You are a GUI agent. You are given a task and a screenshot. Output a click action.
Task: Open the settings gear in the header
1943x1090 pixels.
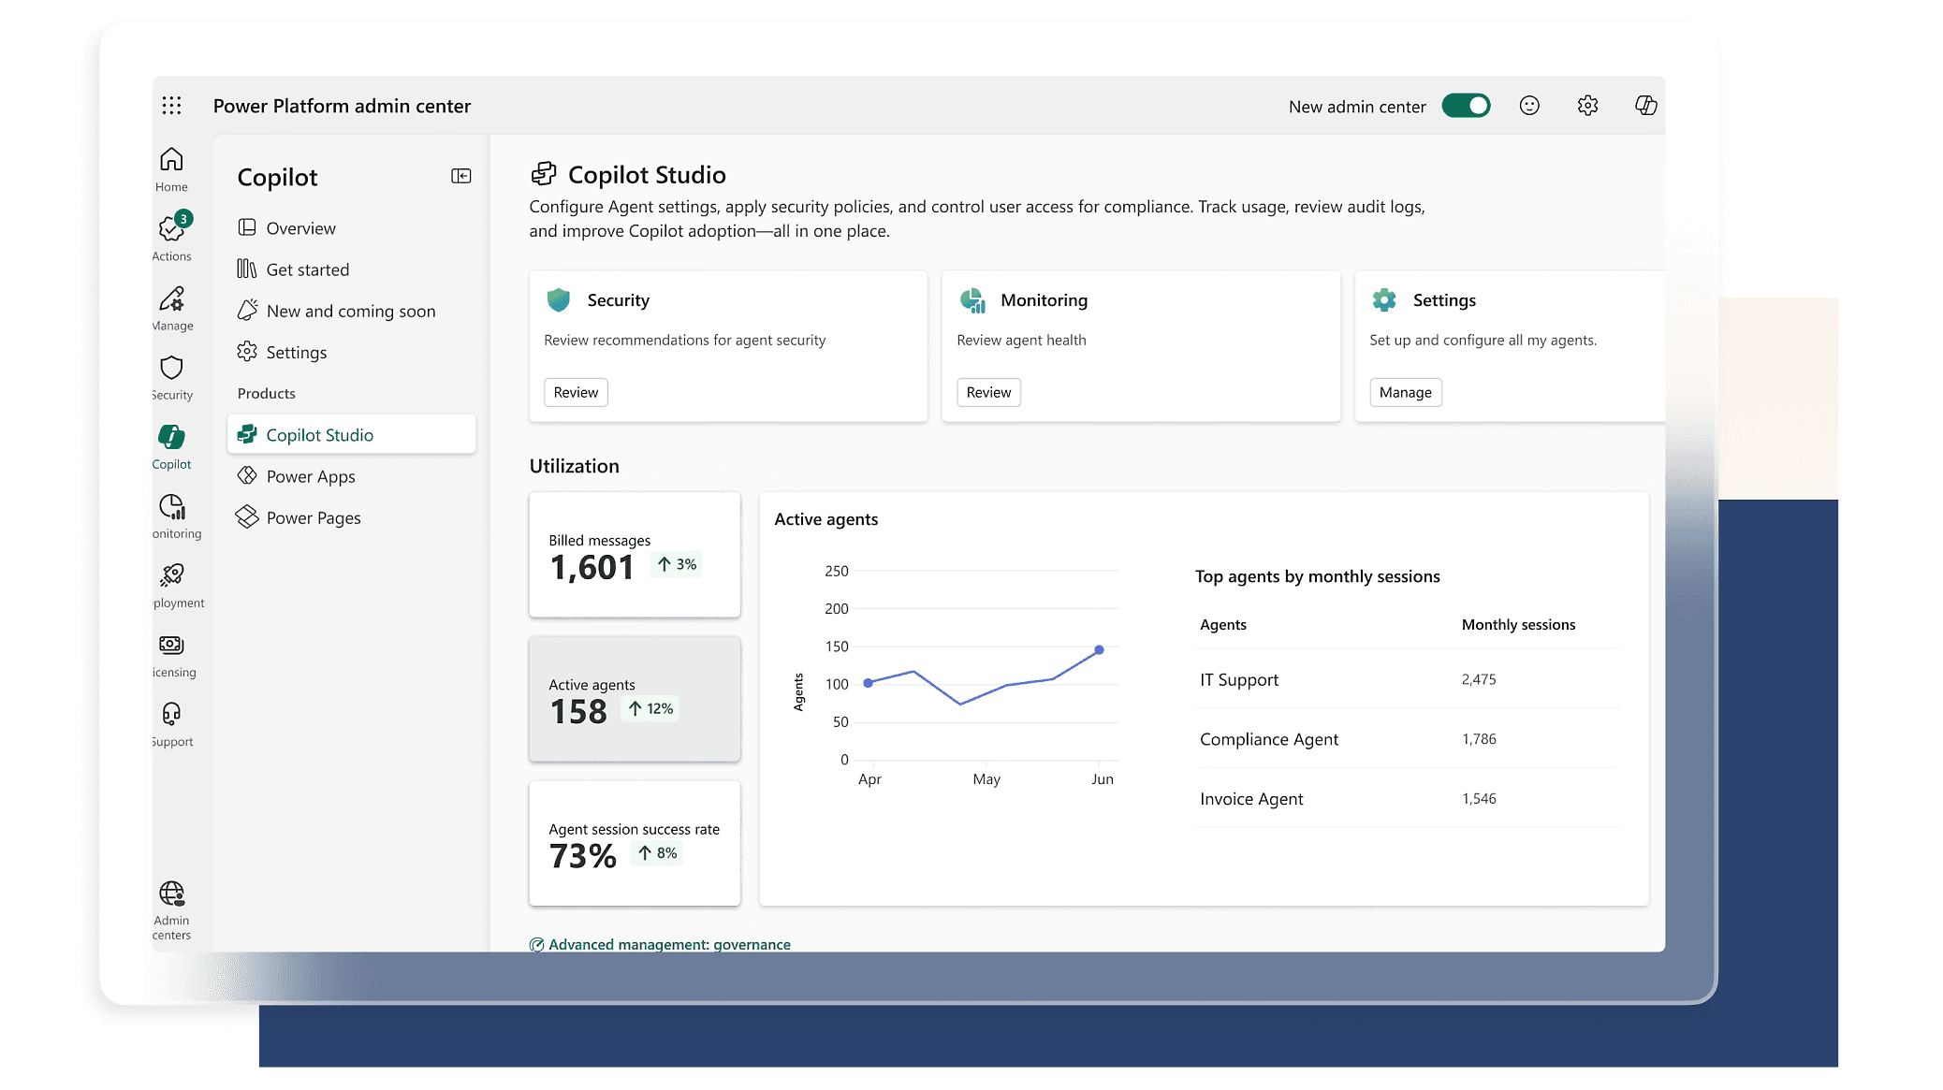(x=1587, y=106)
